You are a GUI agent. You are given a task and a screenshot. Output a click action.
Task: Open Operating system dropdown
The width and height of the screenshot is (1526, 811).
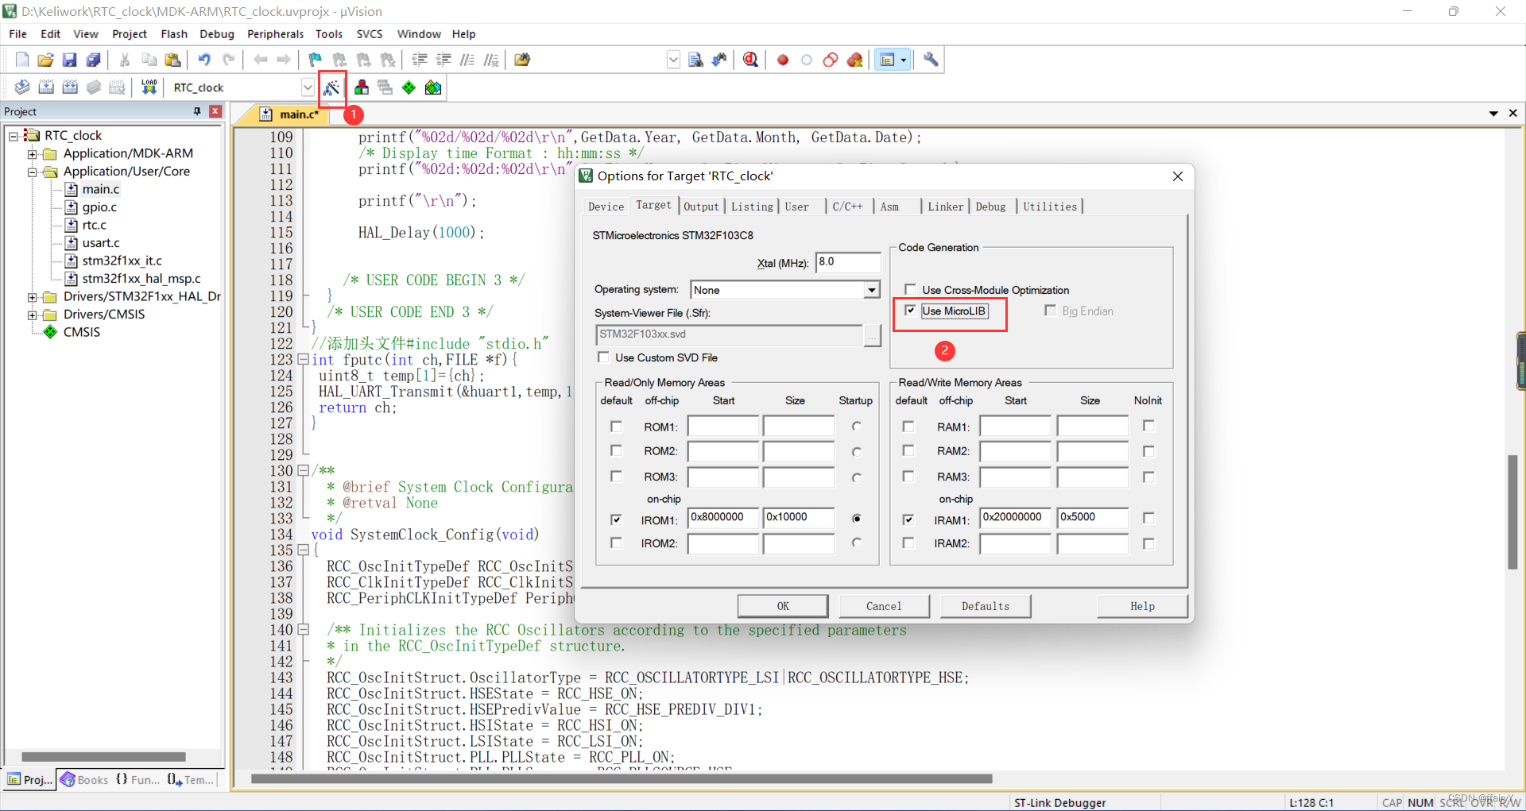(872, 290)
